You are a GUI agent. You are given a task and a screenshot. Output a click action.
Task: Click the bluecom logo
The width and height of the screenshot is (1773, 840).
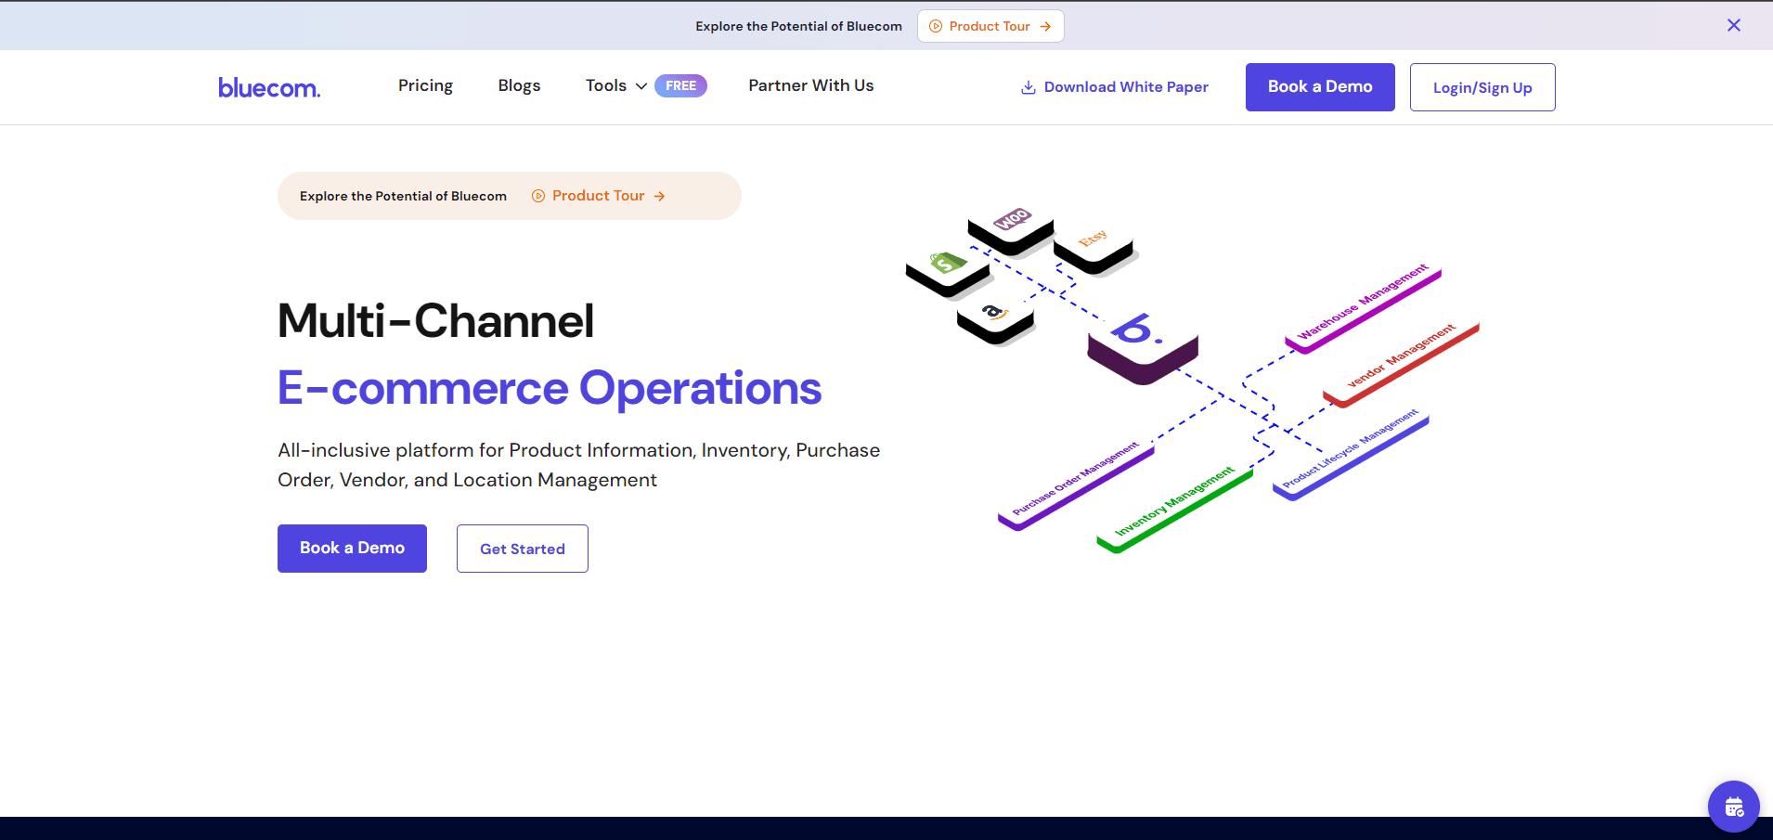pyautogui.click(x=269, y=87)
